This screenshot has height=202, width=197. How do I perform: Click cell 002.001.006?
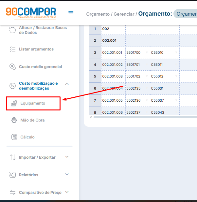[x=113, y=111]
